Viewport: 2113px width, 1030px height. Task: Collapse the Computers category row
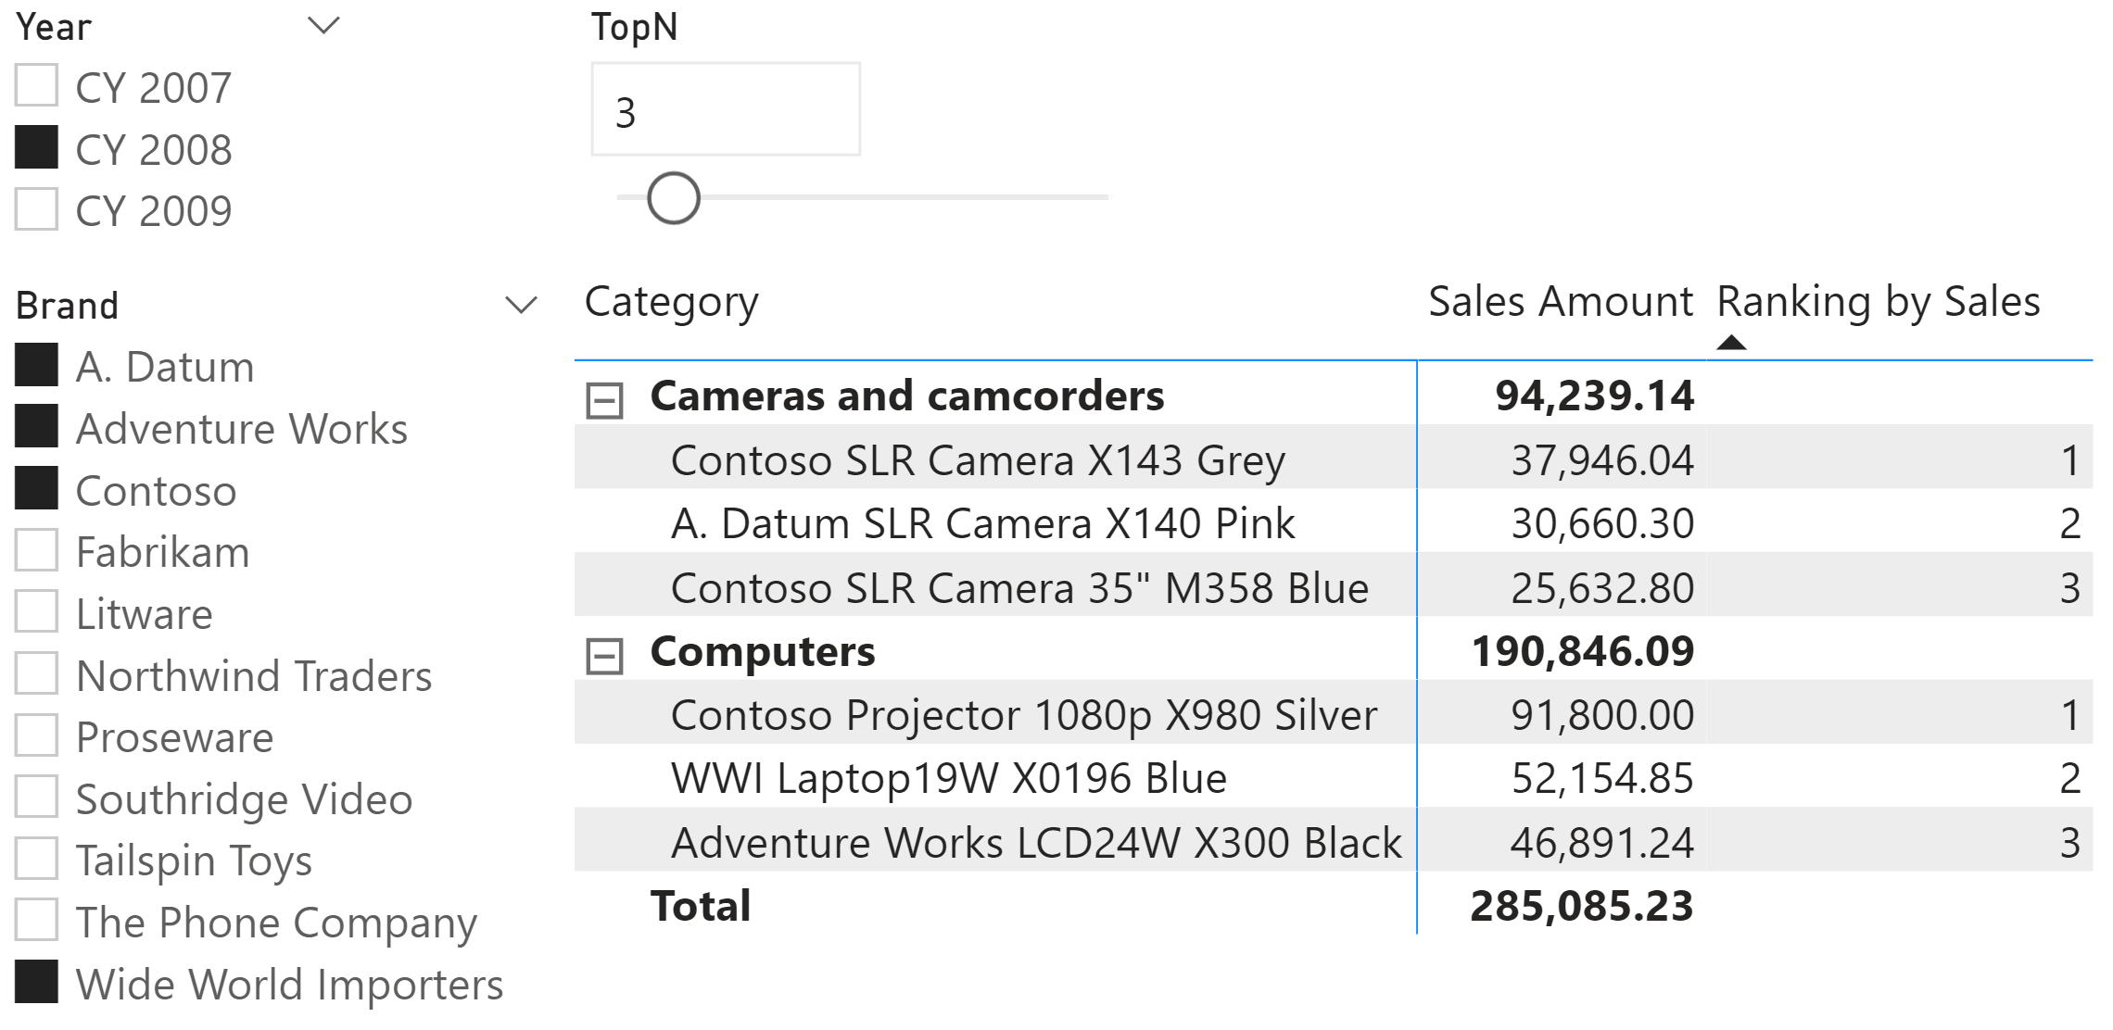[x=604, y=657]
